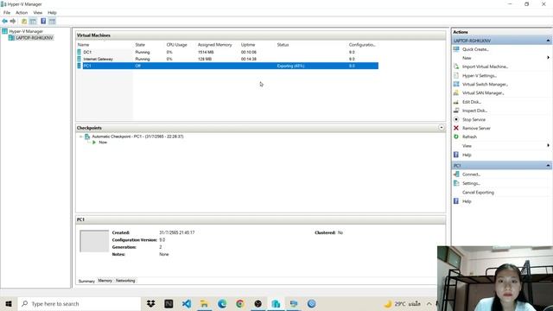The image size is (553, 311).
Task: Click Connect icon under PC1 actions
Action: [x=456, y=175]
